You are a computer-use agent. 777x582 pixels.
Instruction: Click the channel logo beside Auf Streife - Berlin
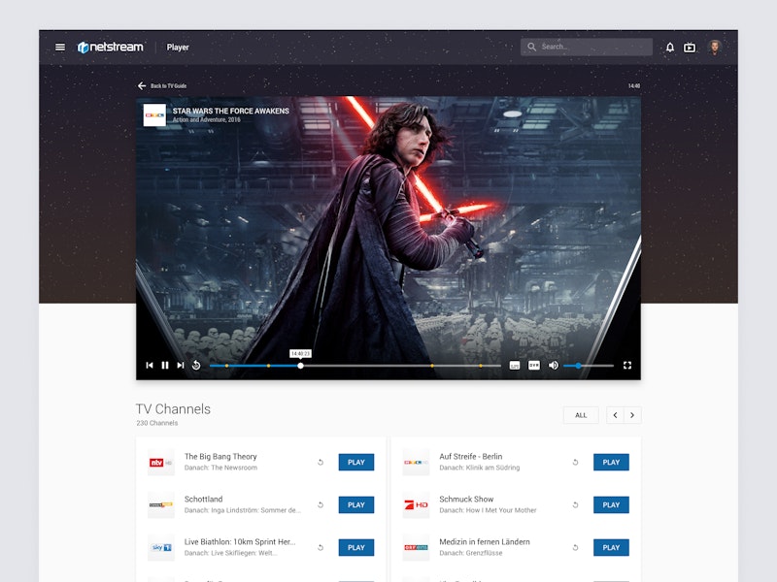(416, 463)
